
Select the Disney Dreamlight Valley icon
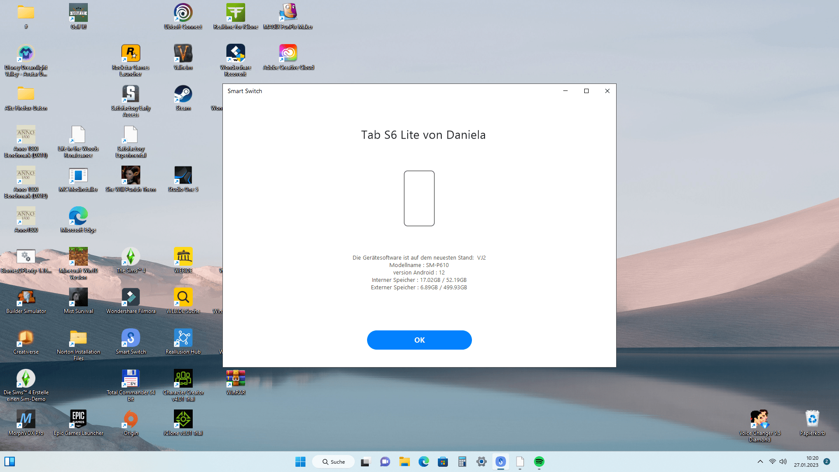26,60
